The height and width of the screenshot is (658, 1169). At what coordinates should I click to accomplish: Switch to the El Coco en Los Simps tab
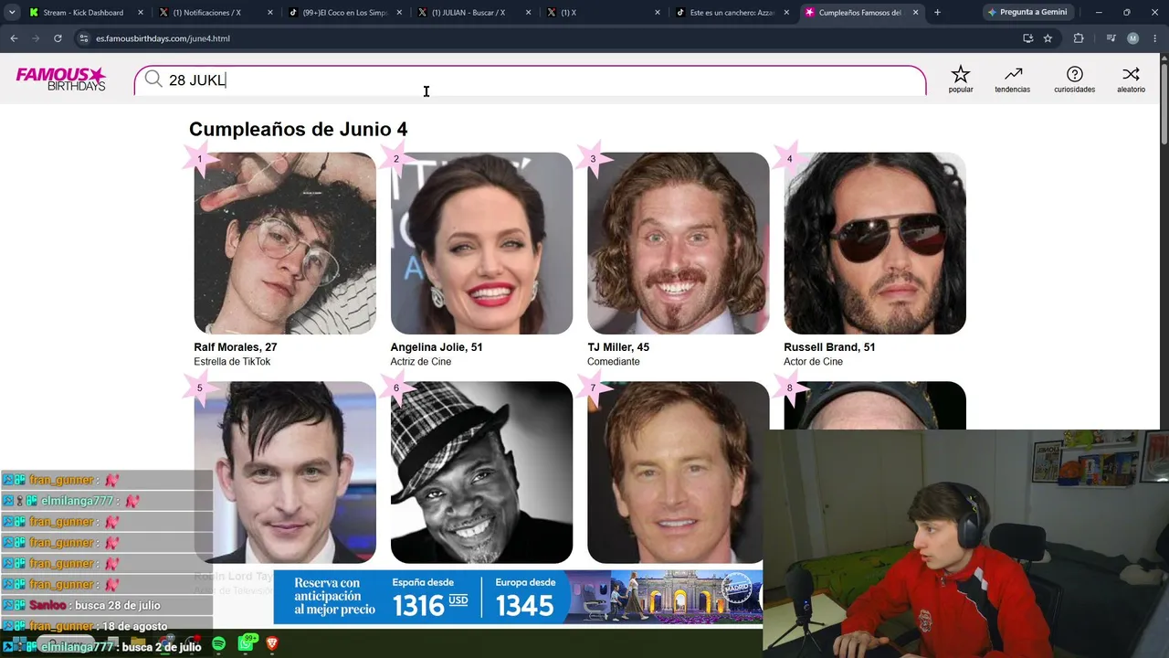[345, 13]
